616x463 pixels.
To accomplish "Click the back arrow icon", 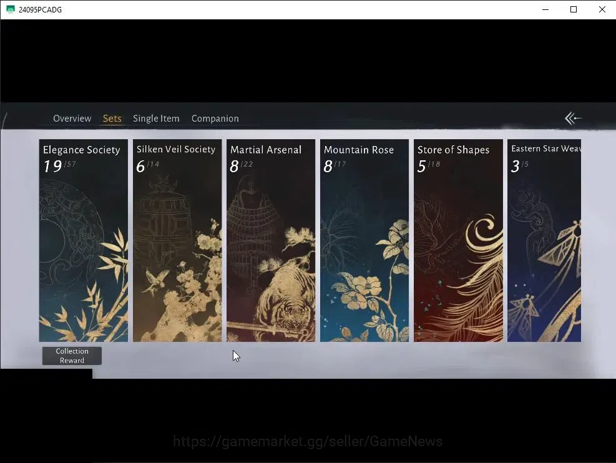I will pos(573,118).
